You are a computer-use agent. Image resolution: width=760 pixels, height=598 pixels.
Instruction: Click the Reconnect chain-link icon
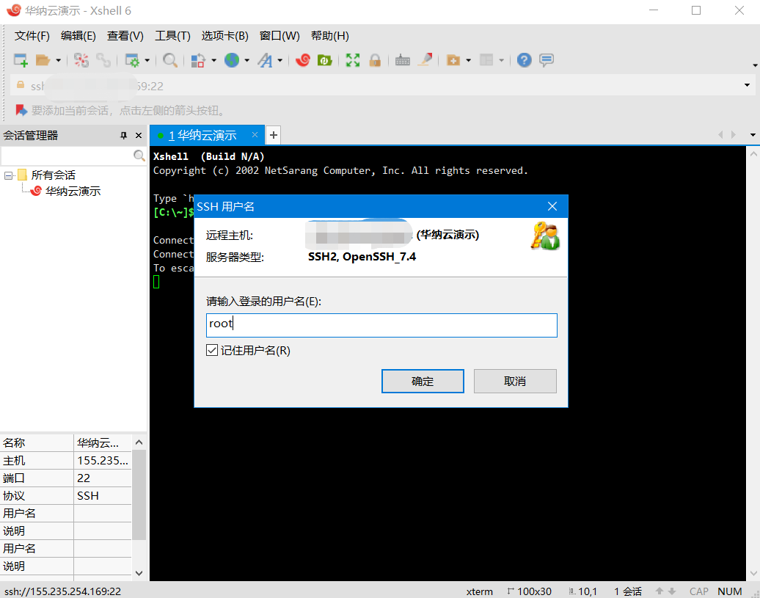point(103,60)
